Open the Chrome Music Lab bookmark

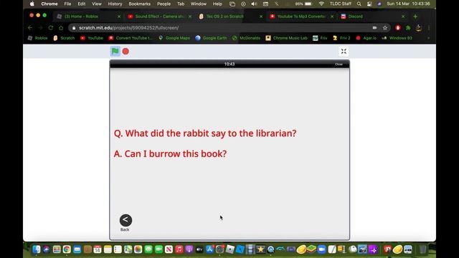(x=287, y=38)
